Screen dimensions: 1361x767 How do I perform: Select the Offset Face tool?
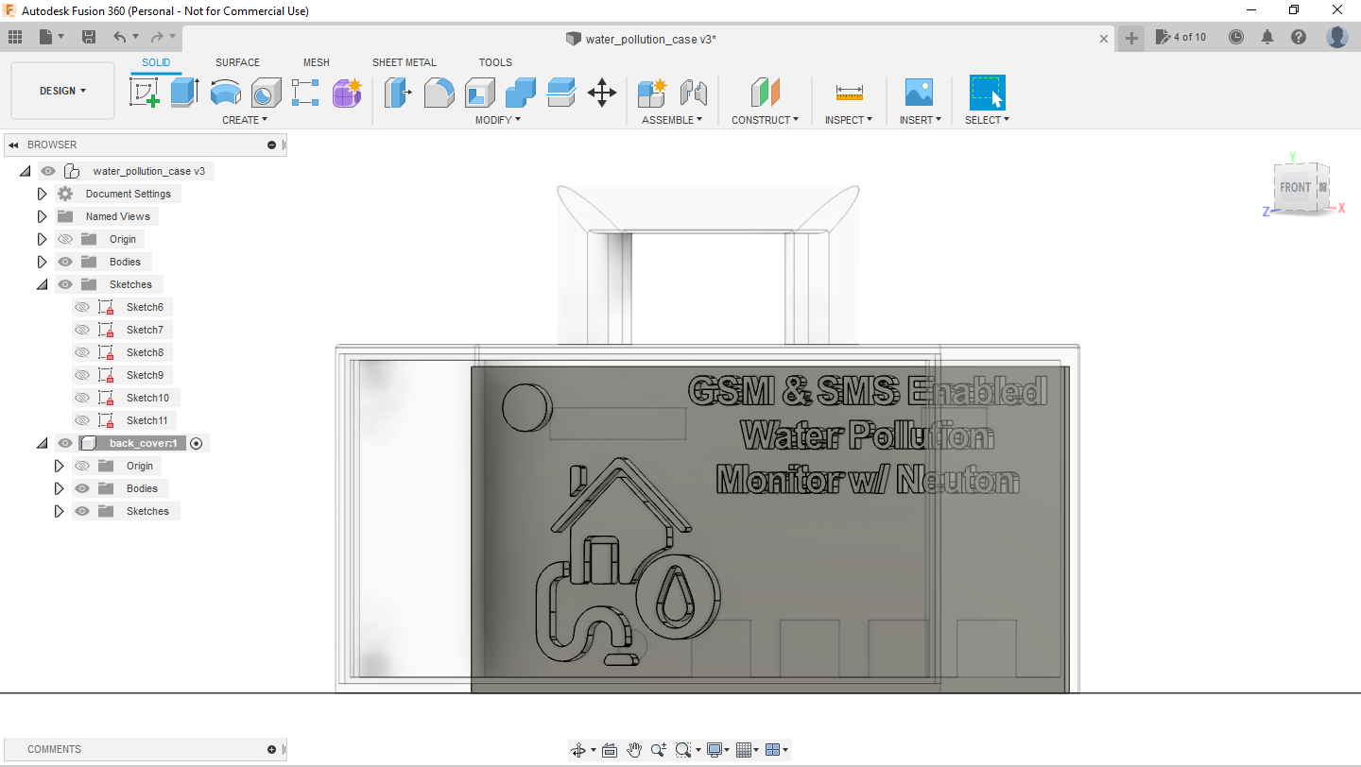pyautogui.click(x=560, y=93)
